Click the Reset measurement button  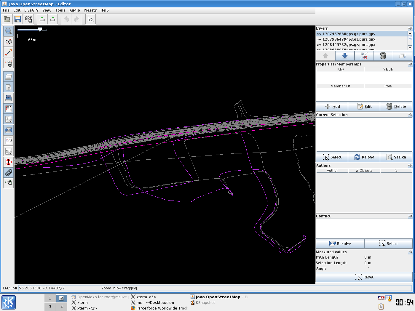[x=364, y=277]
